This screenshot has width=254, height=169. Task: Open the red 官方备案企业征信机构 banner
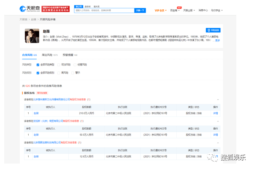pos(56,9)
